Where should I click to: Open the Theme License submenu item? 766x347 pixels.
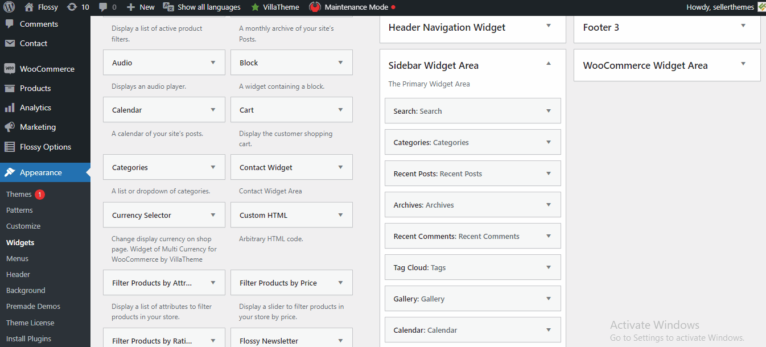click(30, 323)
